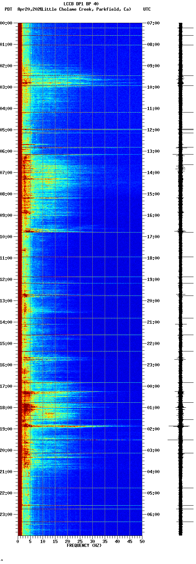Click the 06:00 UTC time label
This screenshot has height=564, width=196.
153,515
